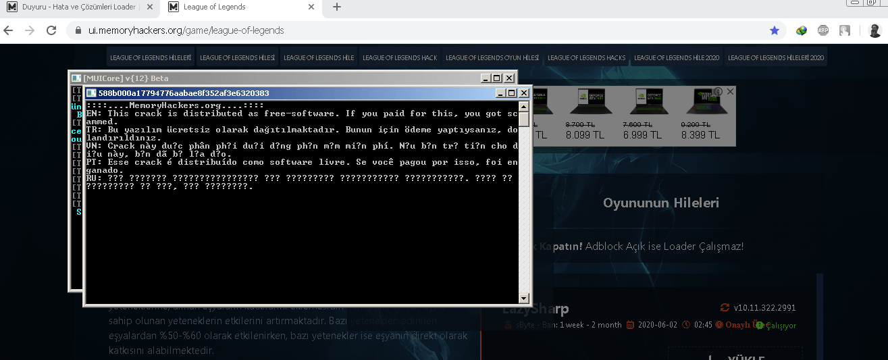
Task: Click the 2020-06-02 date text
Action: tap(658, 325)
